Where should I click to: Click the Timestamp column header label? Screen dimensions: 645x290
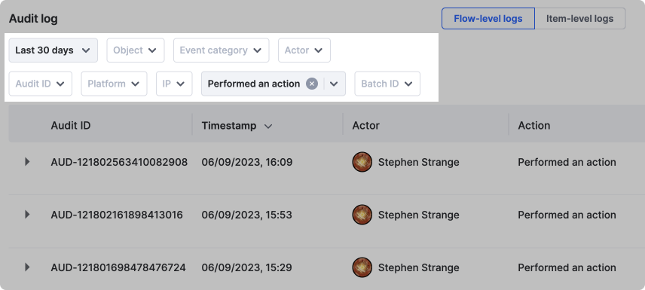click(229, 126)
